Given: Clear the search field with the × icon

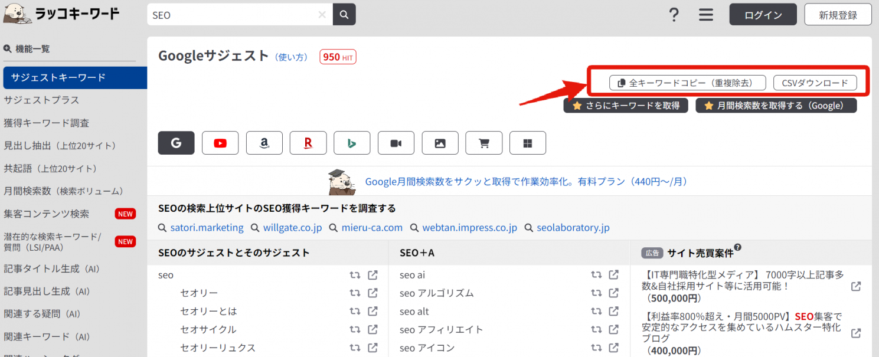Looking at the screenshot, I should (322, 14).
